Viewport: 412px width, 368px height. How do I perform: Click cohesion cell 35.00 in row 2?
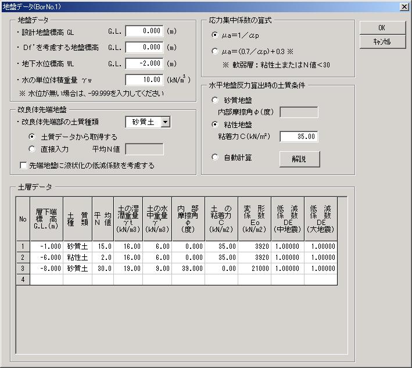(221, 258)
